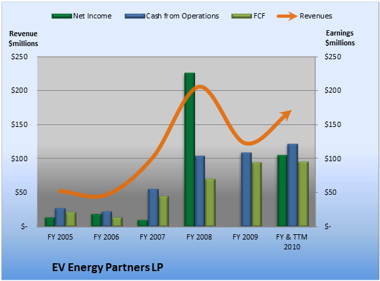Screen dimensions: 380x281
Task: Select the FY 2007 Cash from Operations bar
Action: pyautogui.click(x=153, y=208)
